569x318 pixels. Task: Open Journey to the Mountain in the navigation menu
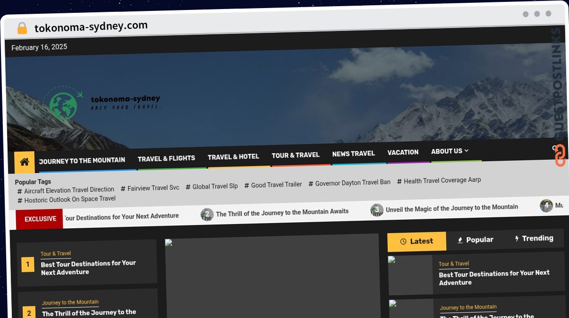(x=82, y=161)
